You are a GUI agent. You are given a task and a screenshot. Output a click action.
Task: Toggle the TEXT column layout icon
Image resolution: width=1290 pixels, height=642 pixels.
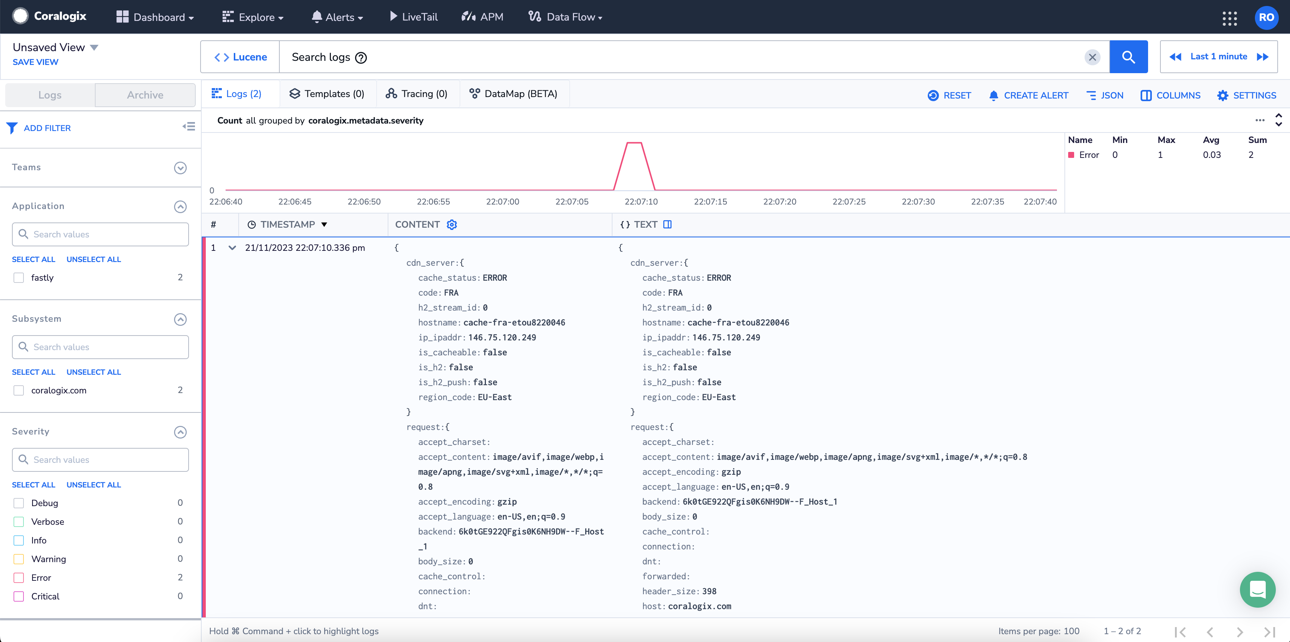tap(667, 225)
